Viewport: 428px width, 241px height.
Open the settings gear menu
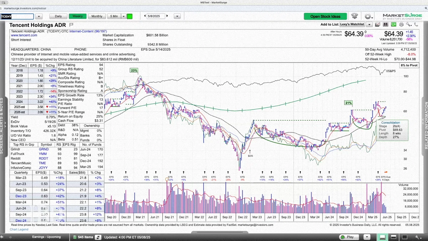368,16
